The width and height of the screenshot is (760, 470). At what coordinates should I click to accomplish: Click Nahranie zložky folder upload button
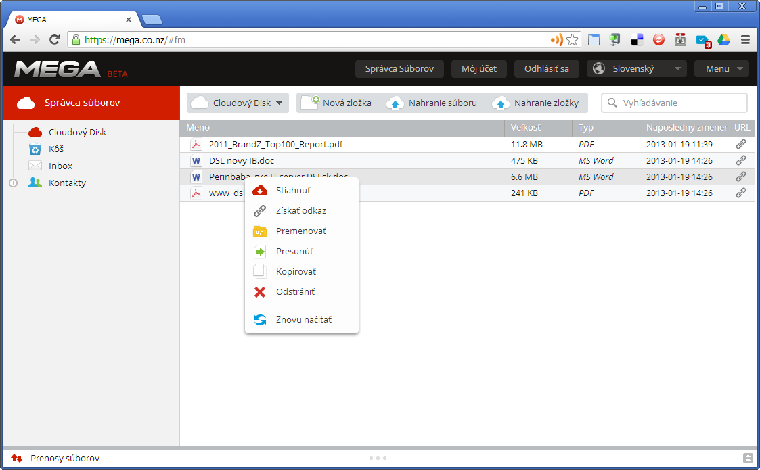click(x=535, y=103)
